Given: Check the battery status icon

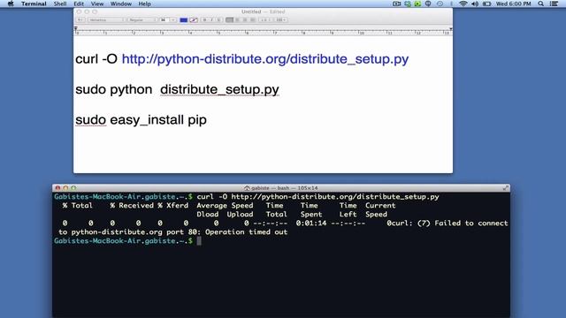Looking at the screenshot, I should [486, 4].
